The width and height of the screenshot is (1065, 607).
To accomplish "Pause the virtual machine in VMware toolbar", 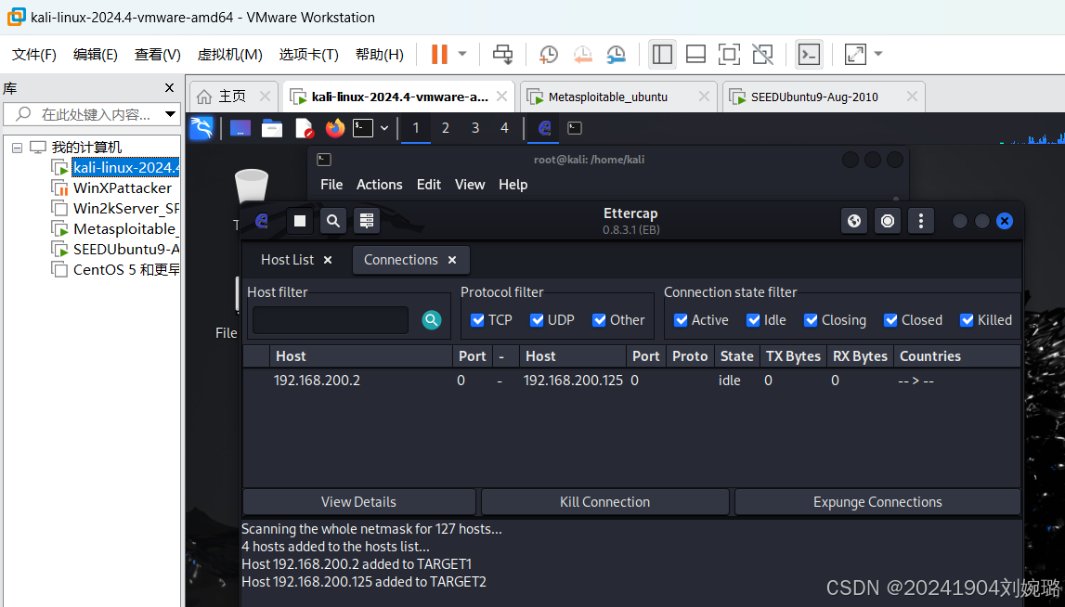I will (x=439, y=55).
